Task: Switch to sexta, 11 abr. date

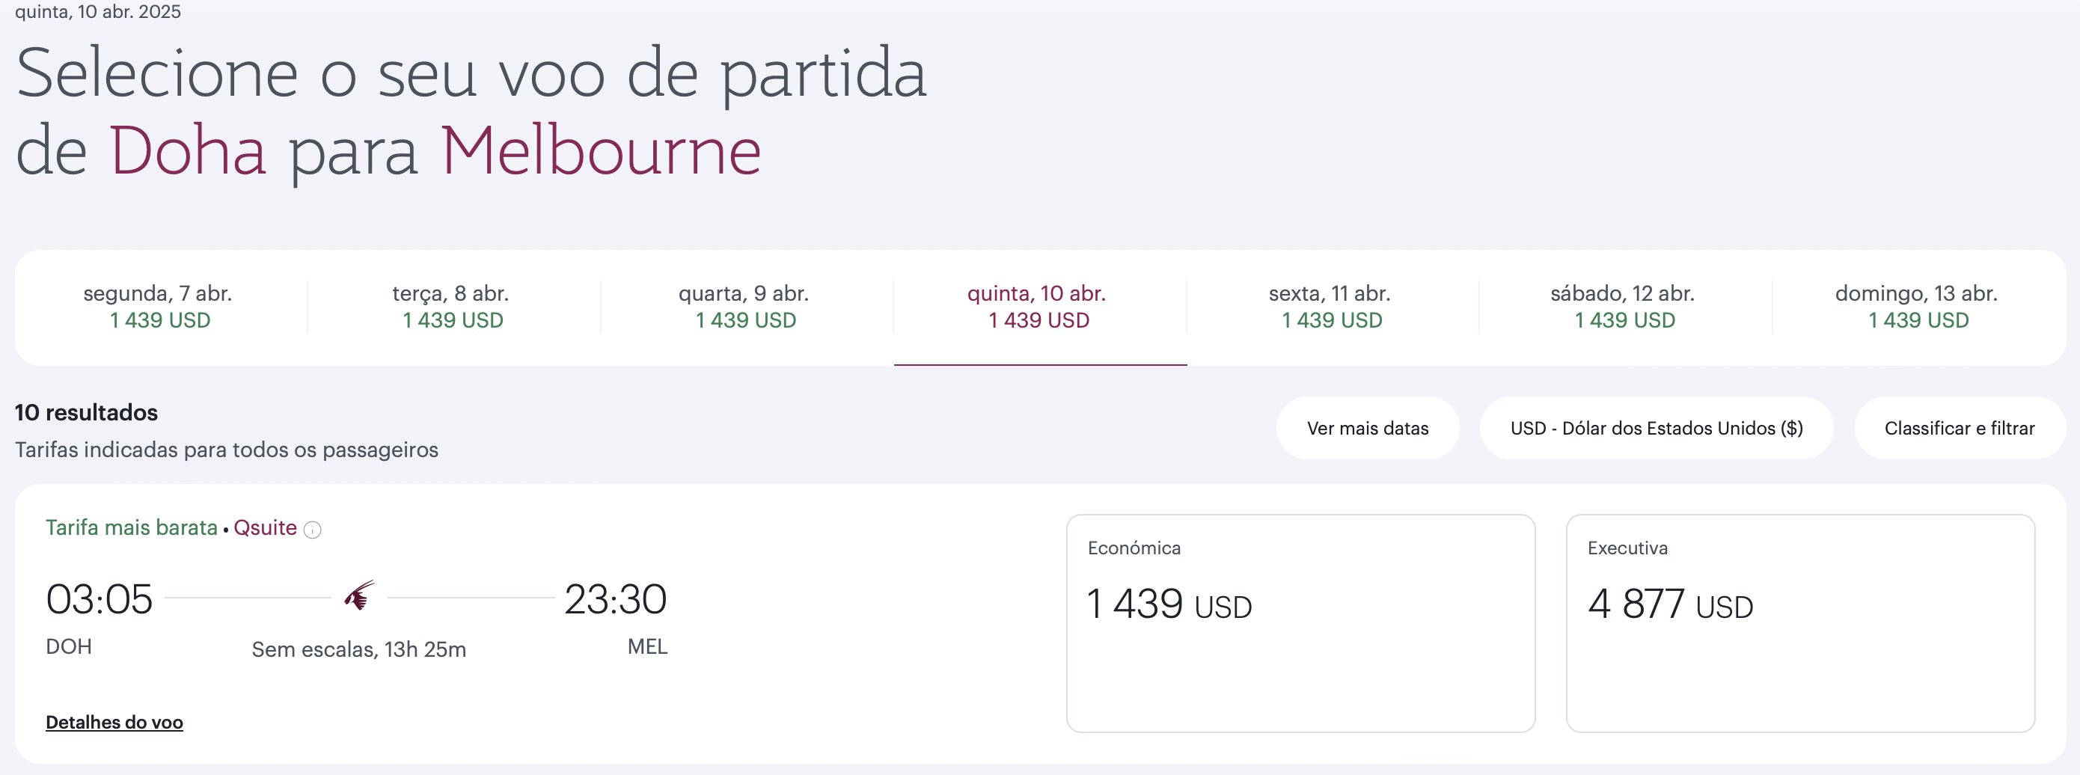Action: 1333,307
